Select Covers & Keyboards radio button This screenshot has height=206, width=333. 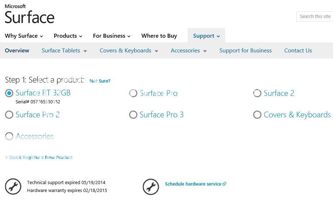[257, 115]
